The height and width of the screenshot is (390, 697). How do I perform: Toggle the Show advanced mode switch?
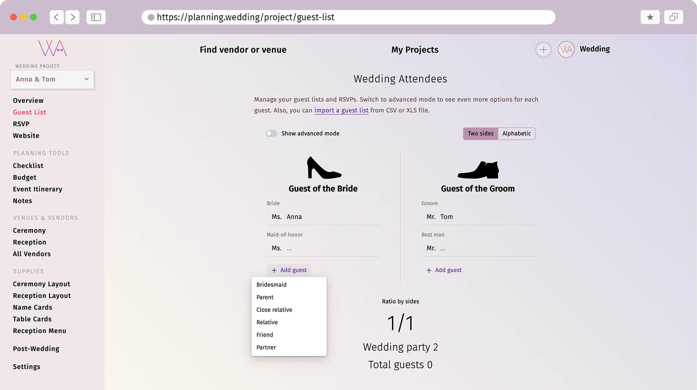271,133
